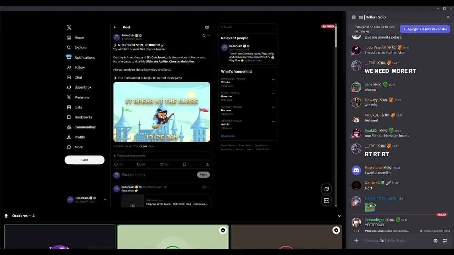Open more options on Read more reply

pyautogui.click(x=209, y=187)
